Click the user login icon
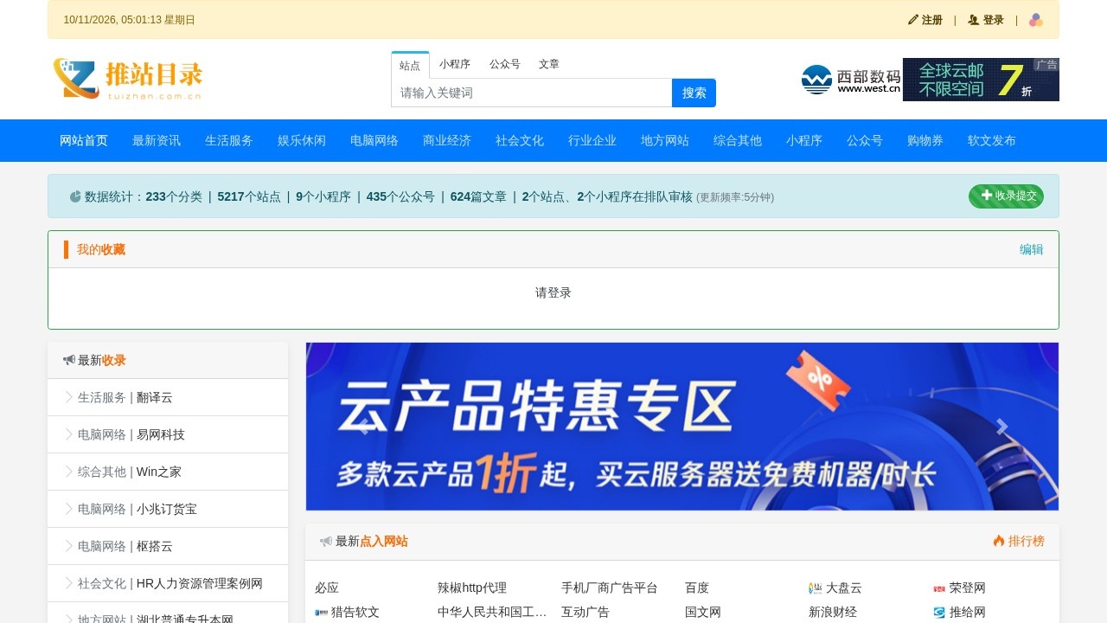Image resolution: width=1107 pixels, height=623 pixels. click(973, 20)
